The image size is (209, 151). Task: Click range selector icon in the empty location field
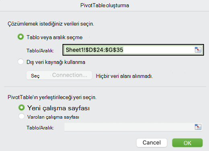coord(198,127)
